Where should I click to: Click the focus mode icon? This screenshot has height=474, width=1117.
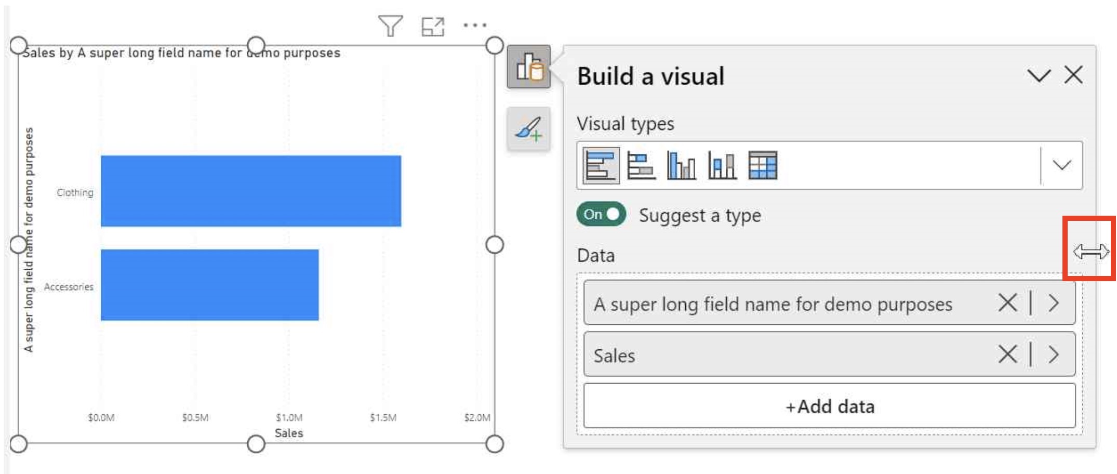click(433, 27)
